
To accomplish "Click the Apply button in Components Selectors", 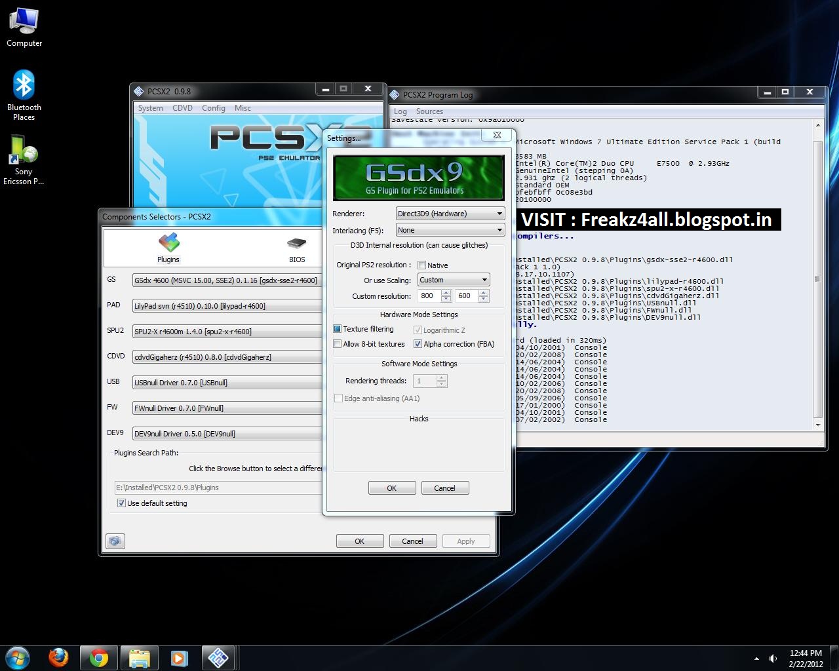I will pyautogui.click(x=466, y=541).
